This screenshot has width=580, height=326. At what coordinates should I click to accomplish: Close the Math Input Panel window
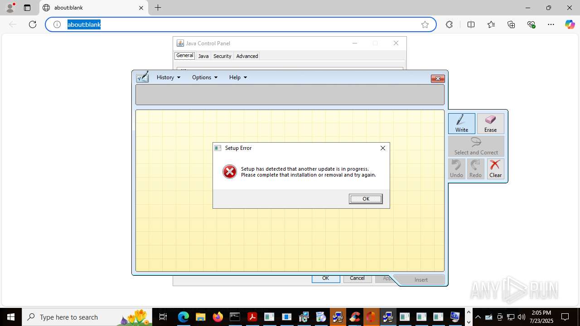(x=438, y=78)
